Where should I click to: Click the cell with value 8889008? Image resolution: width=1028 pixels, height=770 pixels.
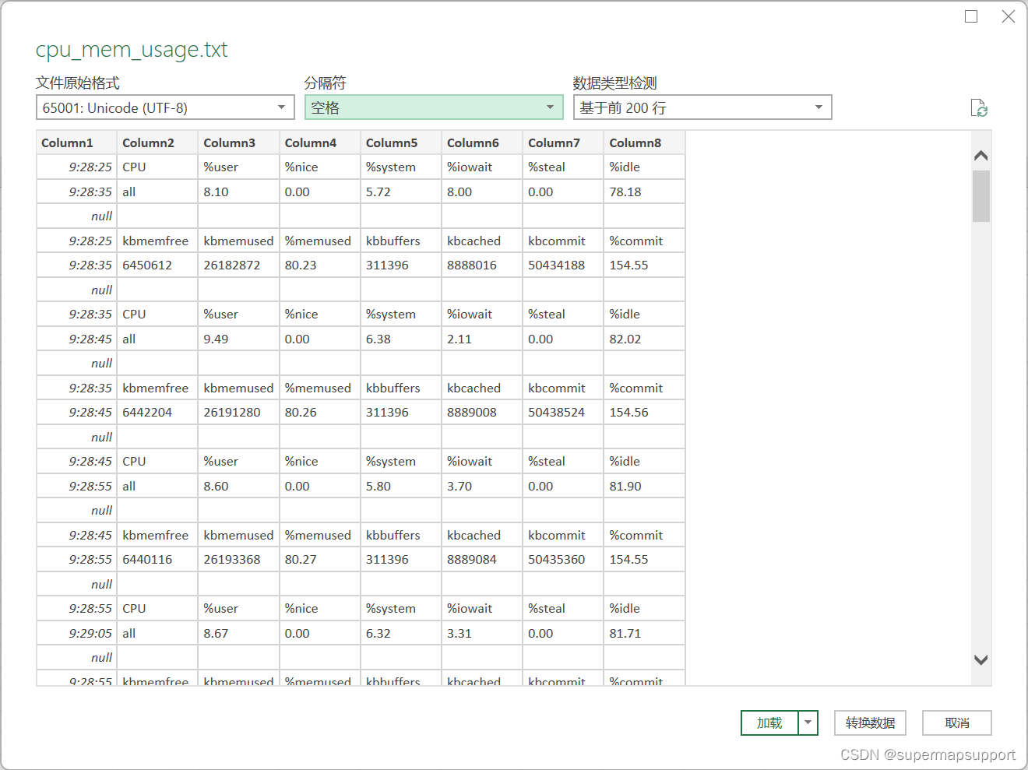click(x=482, y=412)
